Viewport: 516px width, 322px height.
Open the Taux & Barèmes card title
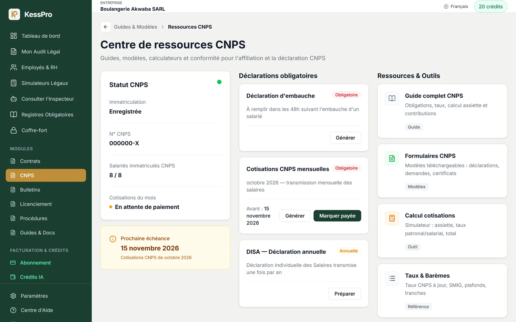(427, 276)
